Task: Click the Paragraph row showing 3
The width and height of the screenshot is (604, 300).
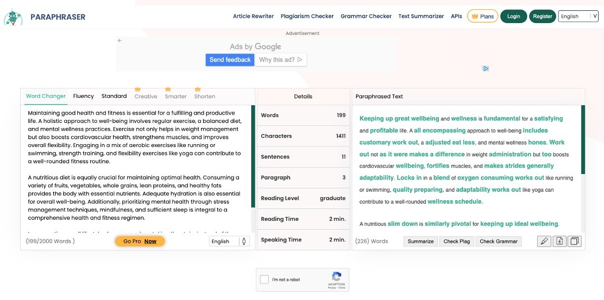Action: coord(303,178)
